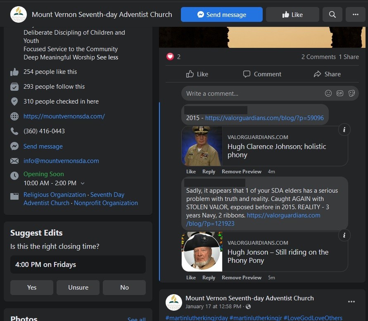Open Hugh Clarence Johnson preview thumbnail
The image size is (368, 321).
click(x=202, y=146)
